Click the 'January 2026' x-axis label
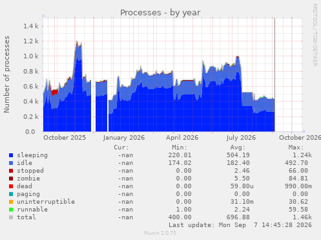 point(124,138)
